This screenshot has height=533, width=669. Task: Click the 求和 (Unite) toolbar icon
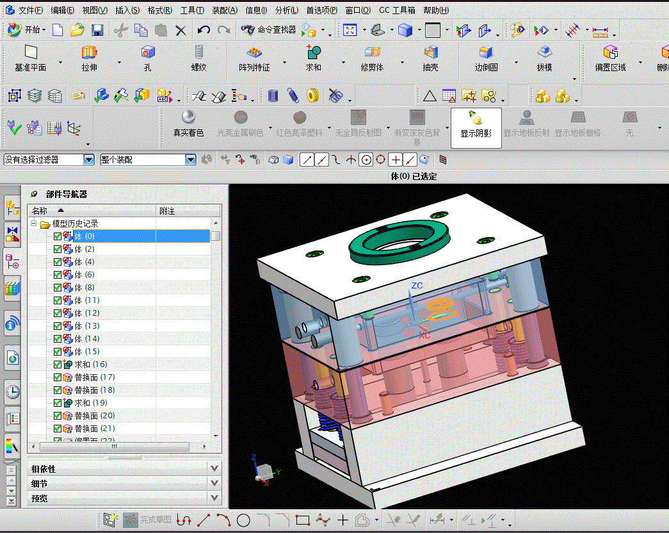[x=313, y=53]
